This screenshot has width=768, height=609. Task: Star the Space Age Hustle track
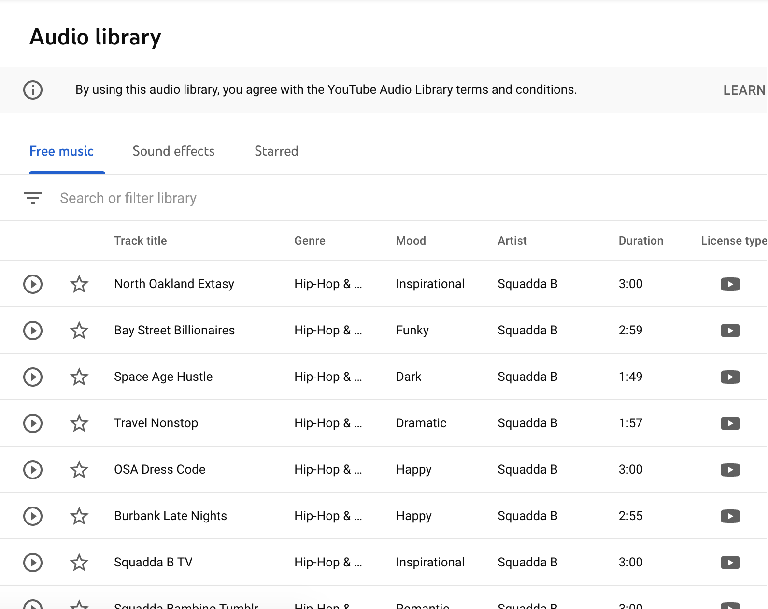click(79, 377)
